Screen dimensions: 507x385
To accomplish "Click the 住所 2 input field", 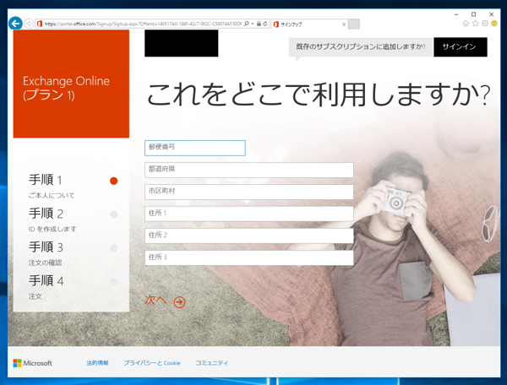I will 249,236.
